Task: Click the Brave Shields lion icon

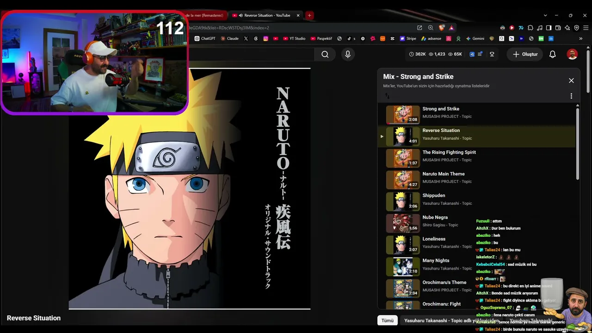Action: (x=442, y=28)
